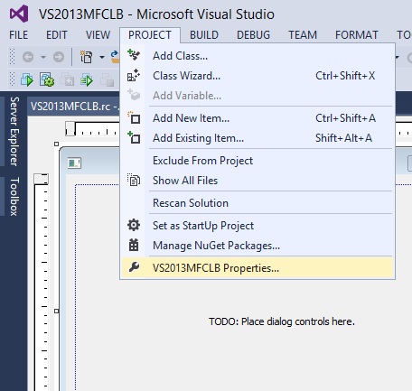The height and width of the screenshot is (391, 412).
Task: Click Rescan Solution
Action: tap(257, 203)
